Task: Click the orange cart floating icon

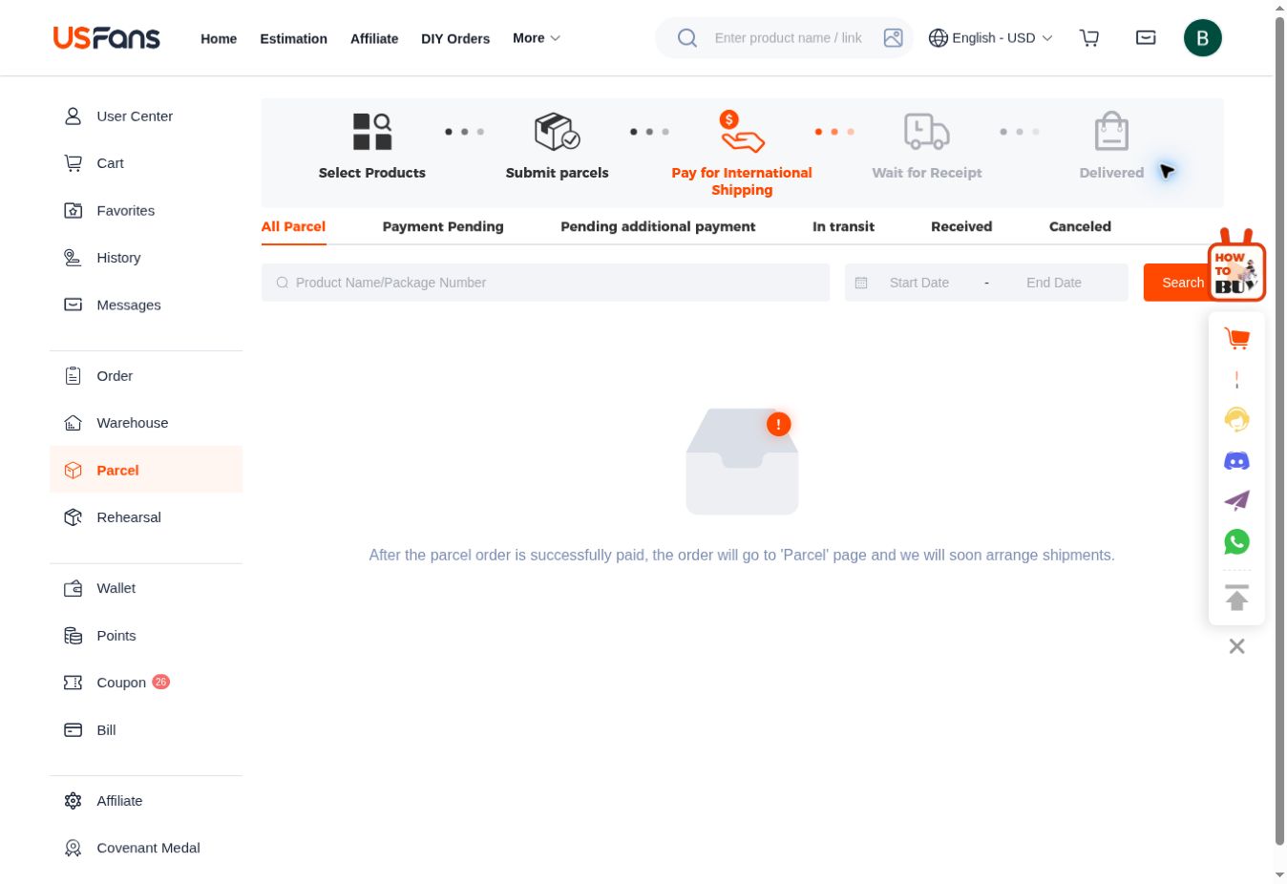Action: (x=1236, y=338)
